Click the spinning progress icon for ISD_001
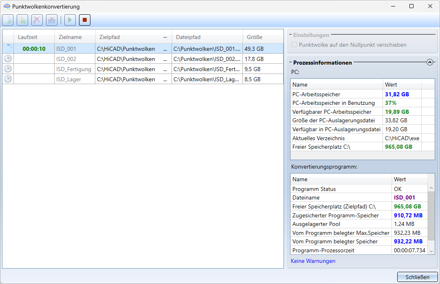 coord(8,49)
